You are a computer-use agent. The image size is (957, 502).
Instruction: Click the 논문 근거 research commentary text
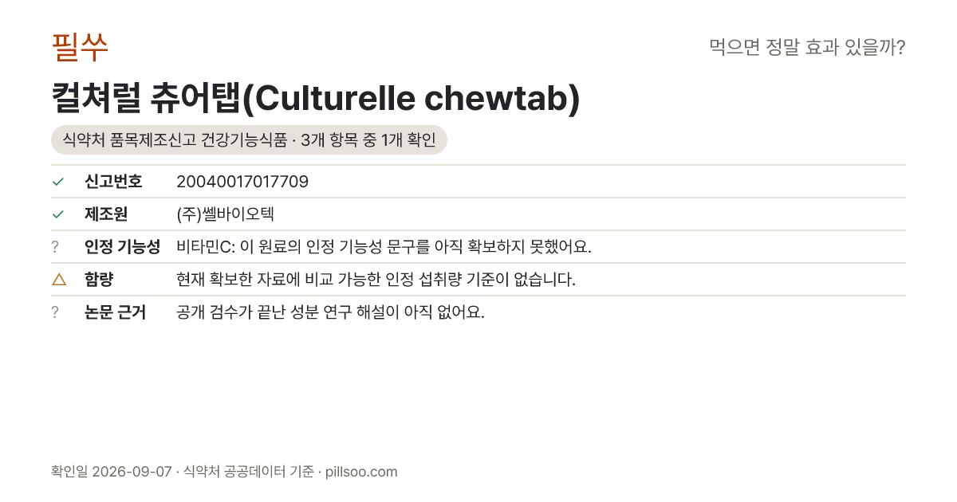click(330, 312)
